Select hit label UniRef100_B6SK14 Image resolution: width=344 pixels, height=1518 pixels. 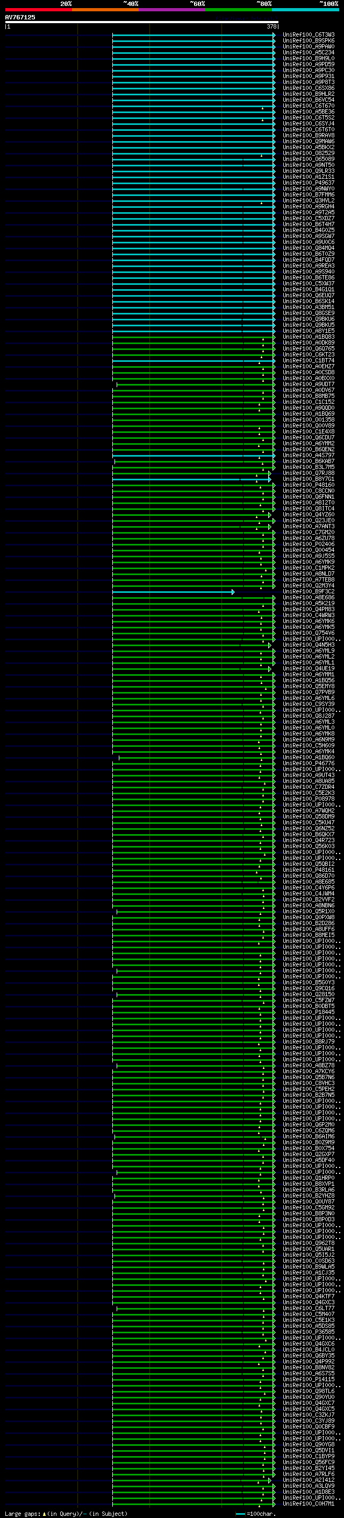pos(309,301)
